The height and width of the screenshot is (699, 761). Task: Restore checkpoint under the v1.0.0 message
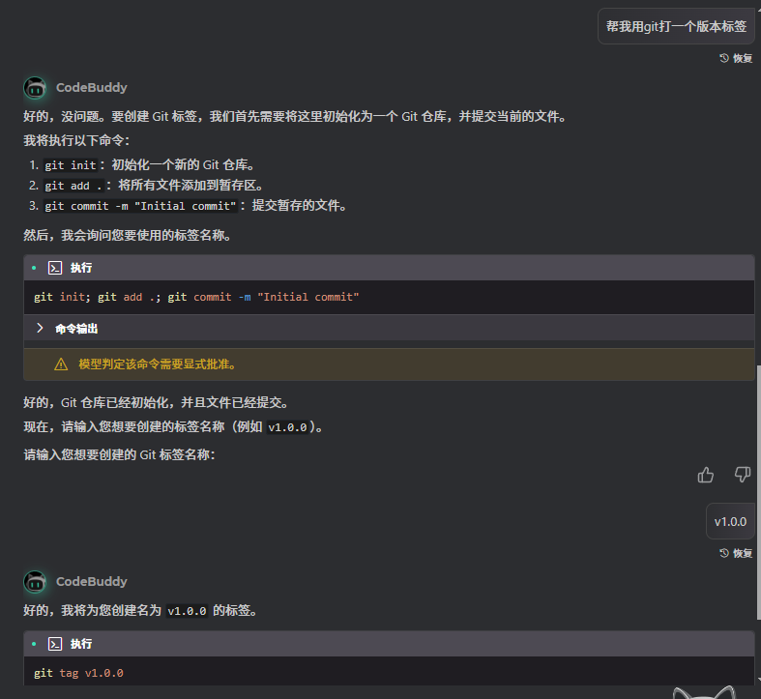736,553
